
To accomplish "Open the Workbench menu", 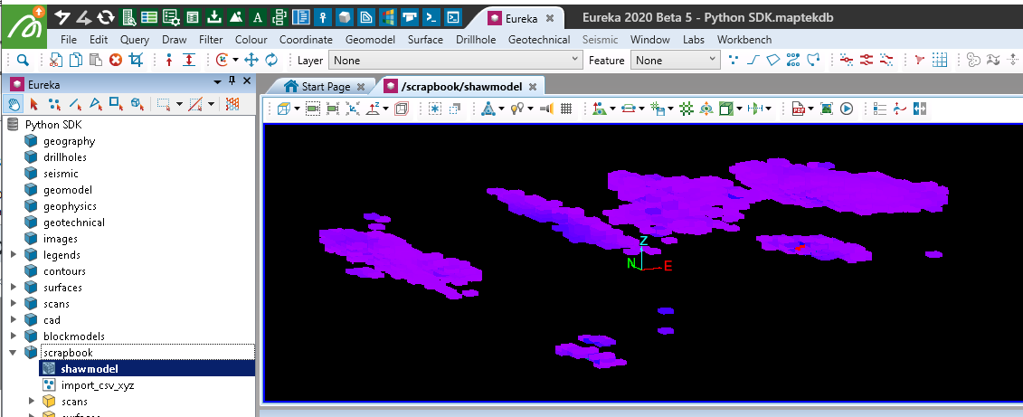I will 744,39.
